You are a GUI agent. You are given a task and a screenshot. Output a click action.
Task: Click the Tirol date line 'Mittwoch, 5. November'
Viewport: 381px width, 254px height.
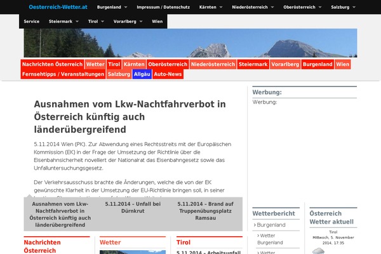(333, 237)
